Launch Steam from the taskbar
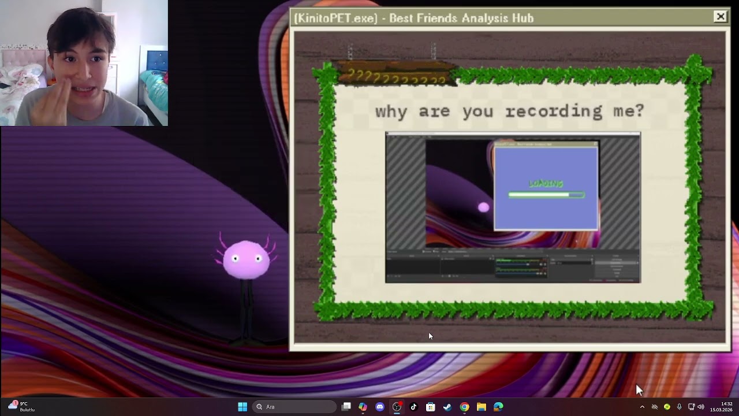The width and height of the screenshot is (739, 416). click(x=447, y=407)
